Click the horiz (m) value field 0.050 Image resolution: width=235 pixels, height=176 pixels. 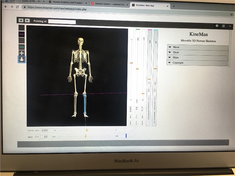pyautogui.click(x=45, y=130)
